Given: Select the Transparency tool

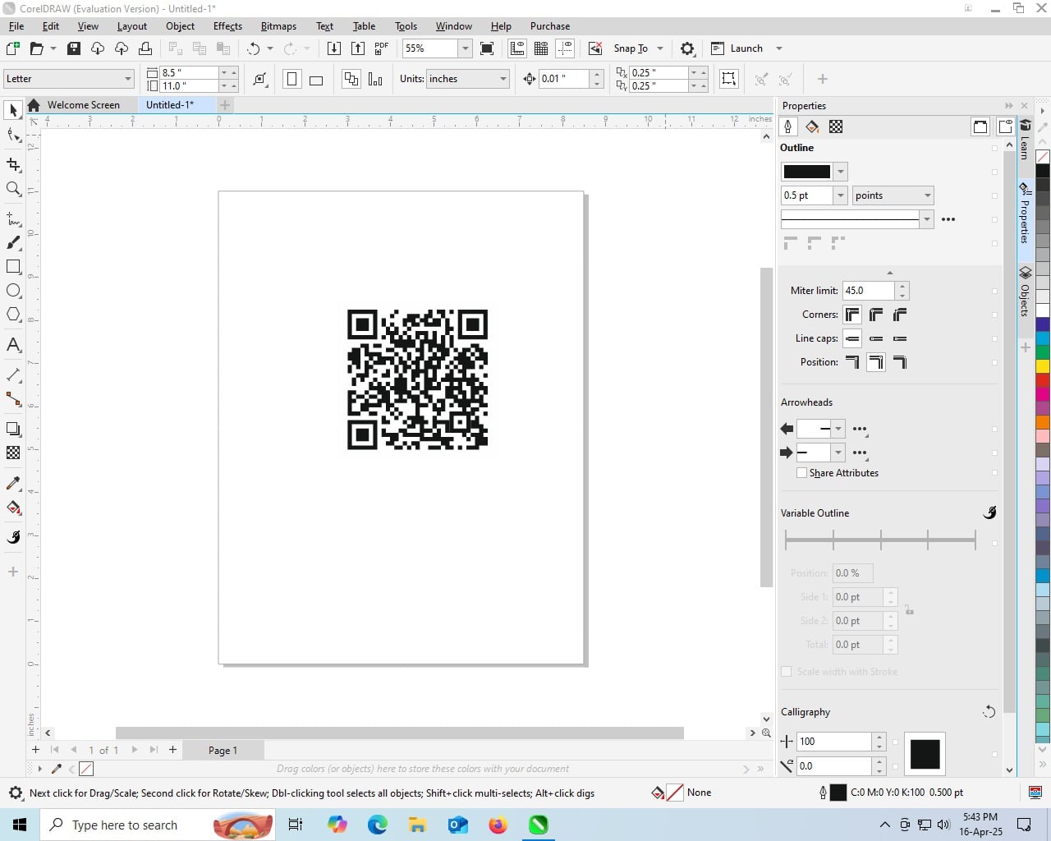Looking at the screenshot, I should tap(13, 453).
